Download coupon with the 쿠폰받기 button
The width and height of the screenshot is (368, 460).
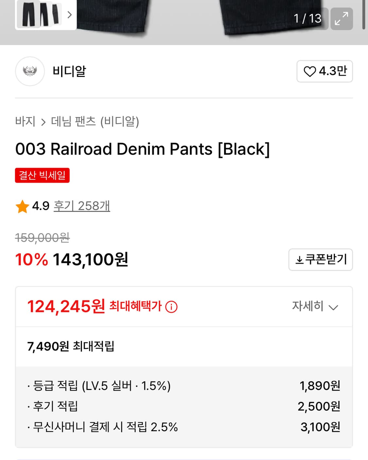click(320, 260)
